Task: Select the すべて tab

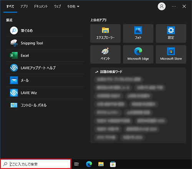Action: (10, 7)
